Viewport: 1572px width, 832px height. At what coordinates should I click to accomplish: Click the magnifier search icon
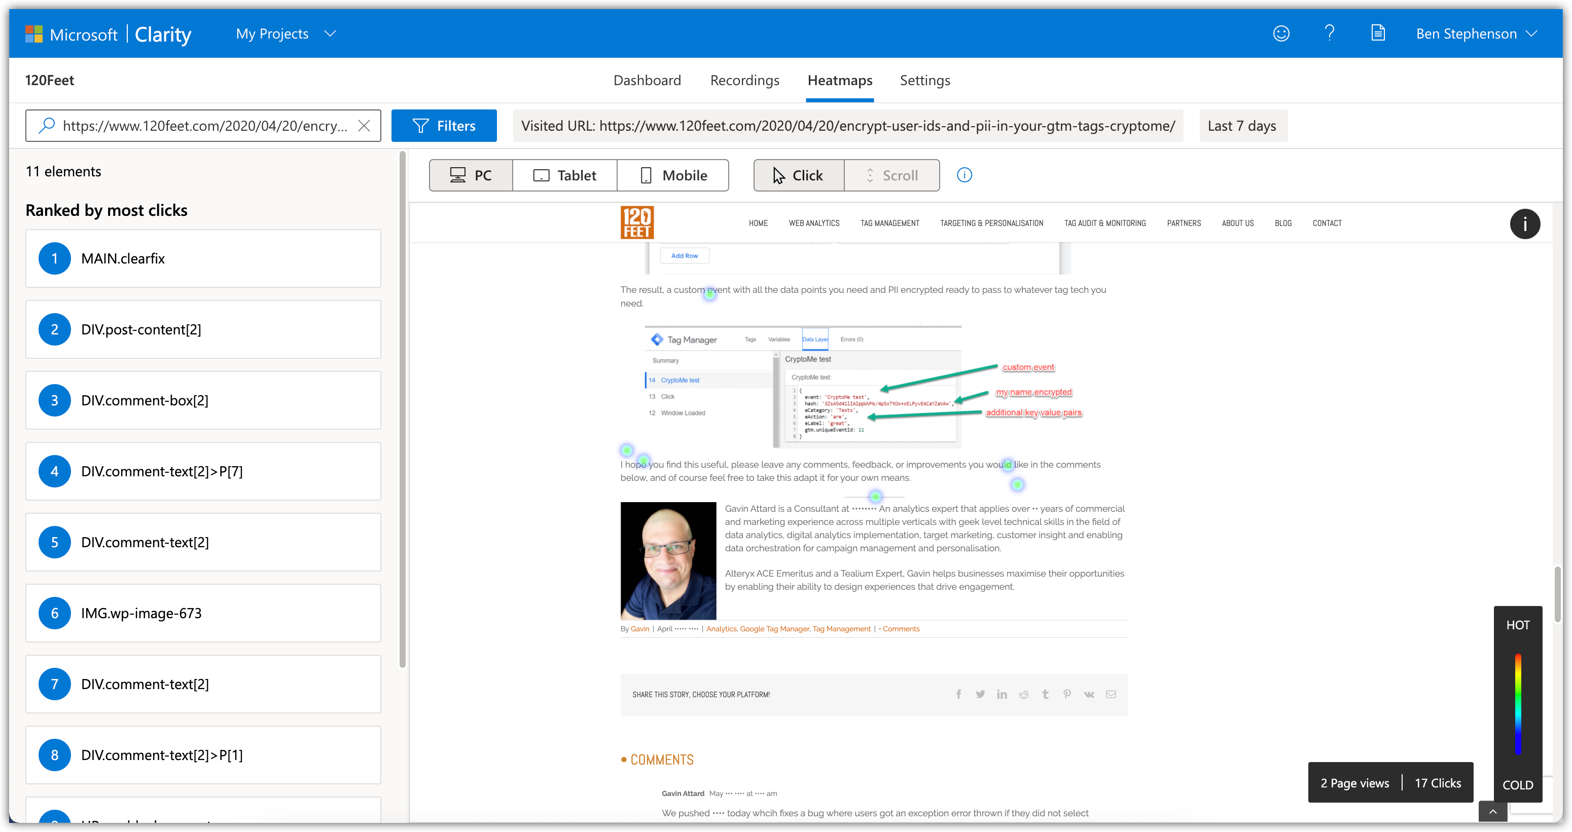(x=46, y=126)
